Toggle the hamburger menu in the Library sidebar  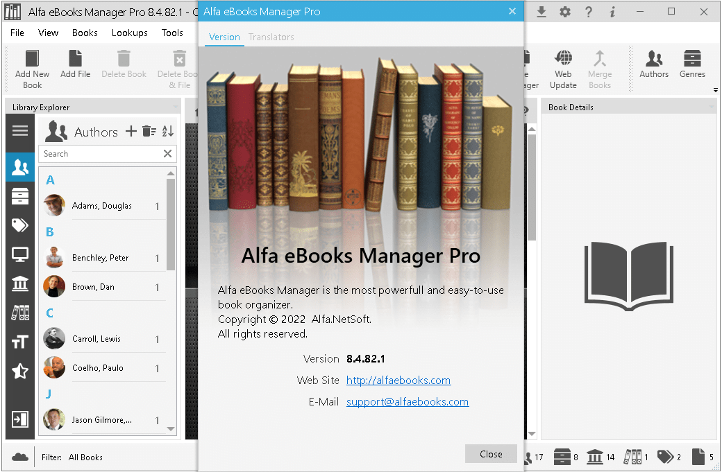click(x=20, y=131)
